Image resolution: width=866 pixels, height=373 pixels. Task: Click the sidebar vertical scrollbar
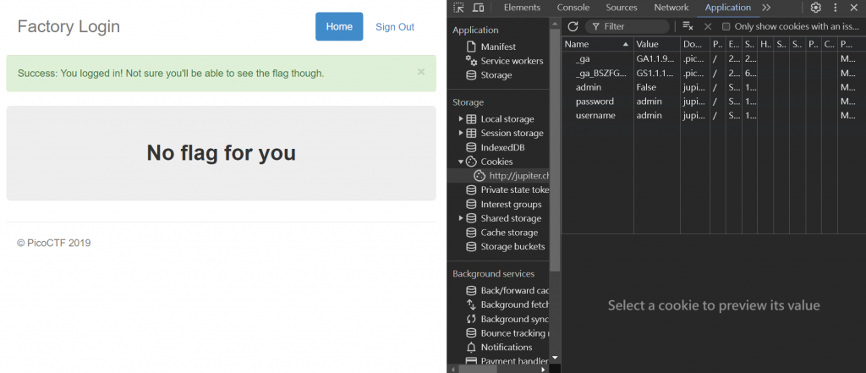click(x=555, y=149)
